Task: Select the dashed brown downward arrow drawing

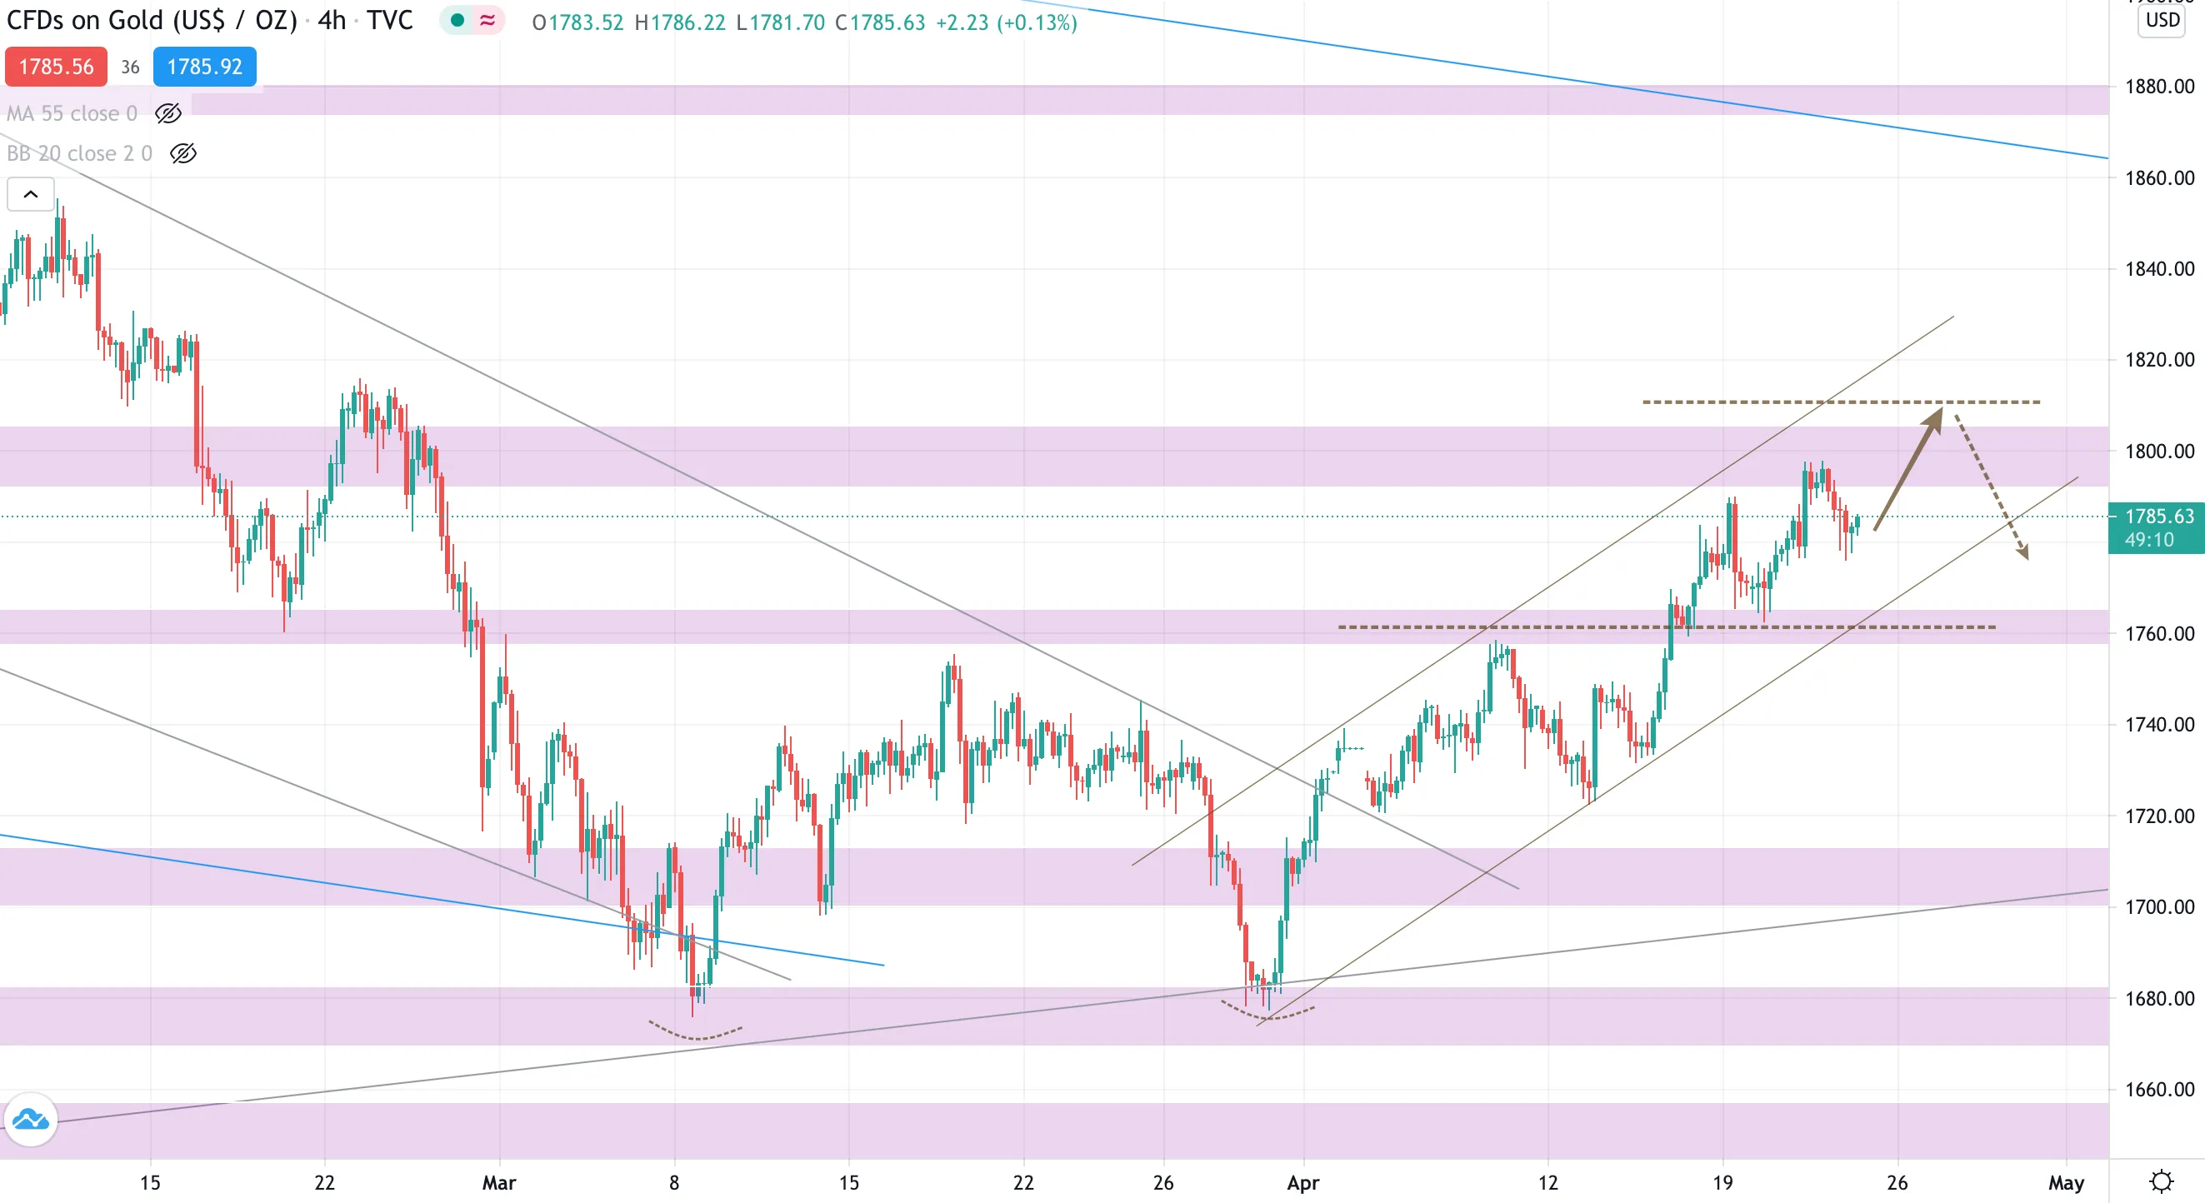Action: coord(1992,487)
